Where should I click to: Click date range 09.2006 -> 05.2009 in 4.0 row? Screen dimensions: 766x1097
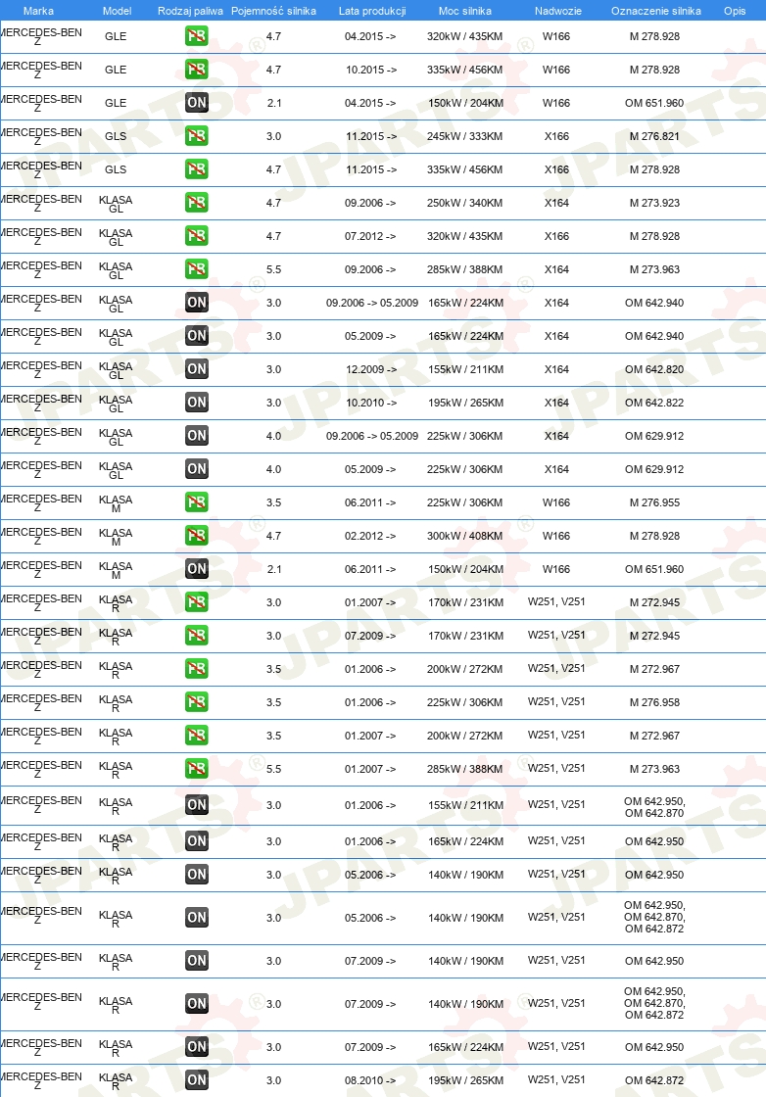tap(372, 436)
